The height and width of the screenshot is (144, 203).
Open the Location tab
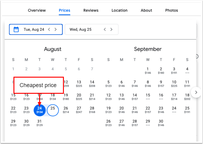pyautogui.click(x=120, y=10)
